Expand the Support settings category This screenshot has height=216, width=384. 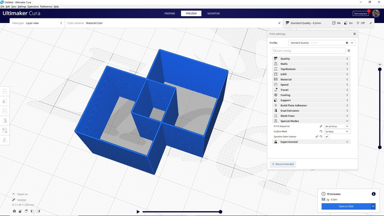311,100
